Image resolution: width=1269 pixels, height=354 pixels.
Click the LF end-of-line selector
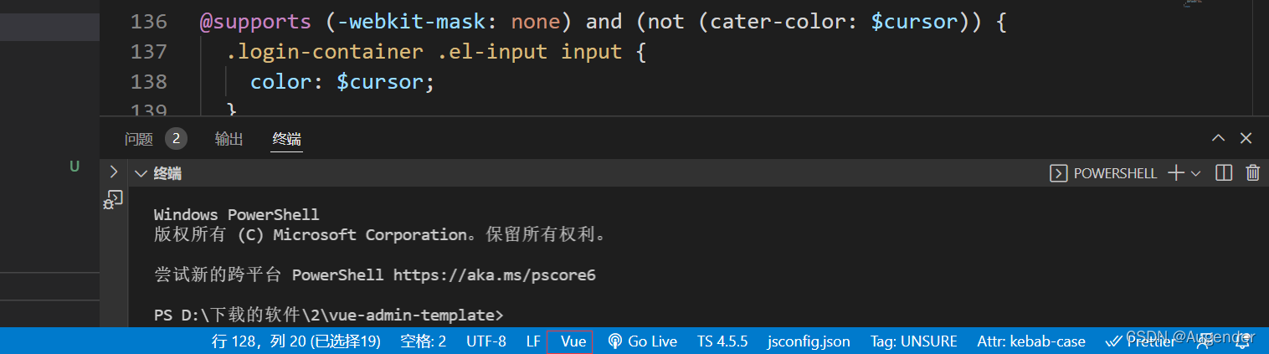(x=533, y=341)
